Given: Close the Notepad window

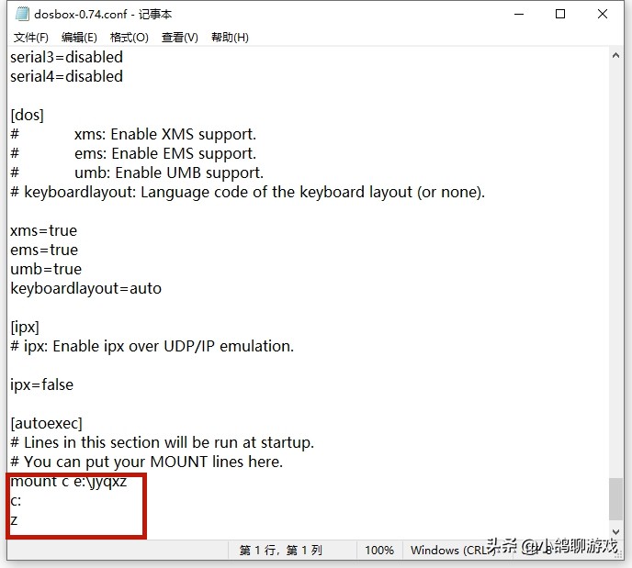Looking at the screenshot, I should pos(603,14).
